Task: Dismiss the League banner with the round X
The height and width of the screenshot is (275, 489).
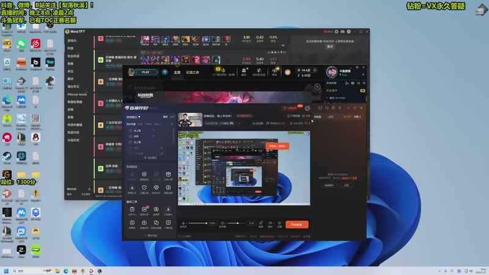Action: (x=317, y=87)
